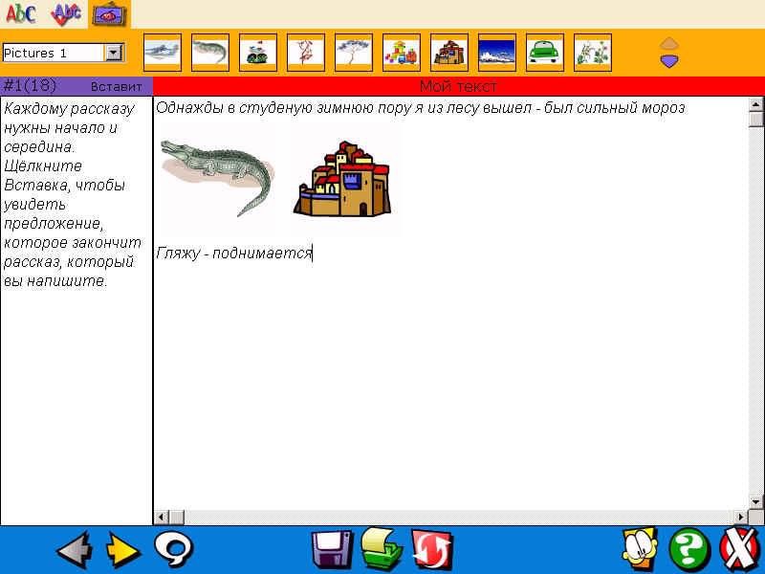Click the green print icon
The width and height of the screenshot is (765, 574).
point(382,550)
